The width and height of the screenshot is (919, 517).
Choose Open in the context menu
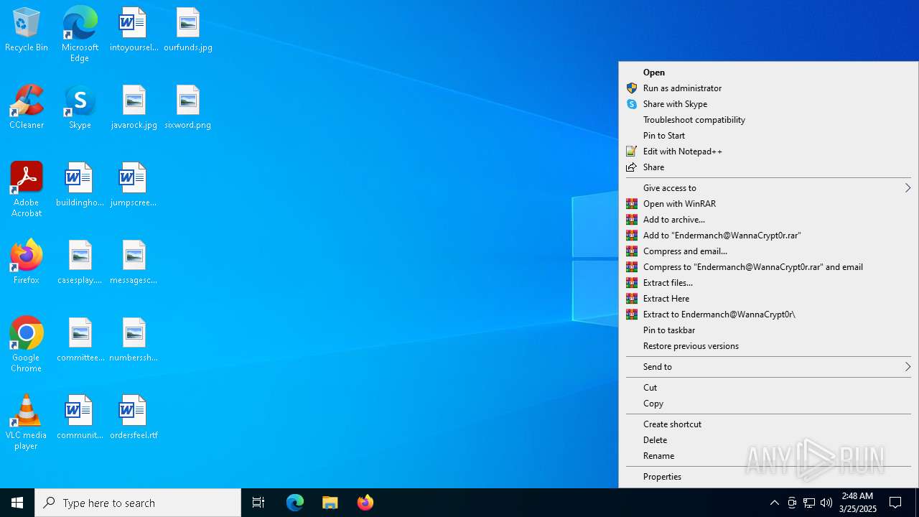[x=768, y=73]
